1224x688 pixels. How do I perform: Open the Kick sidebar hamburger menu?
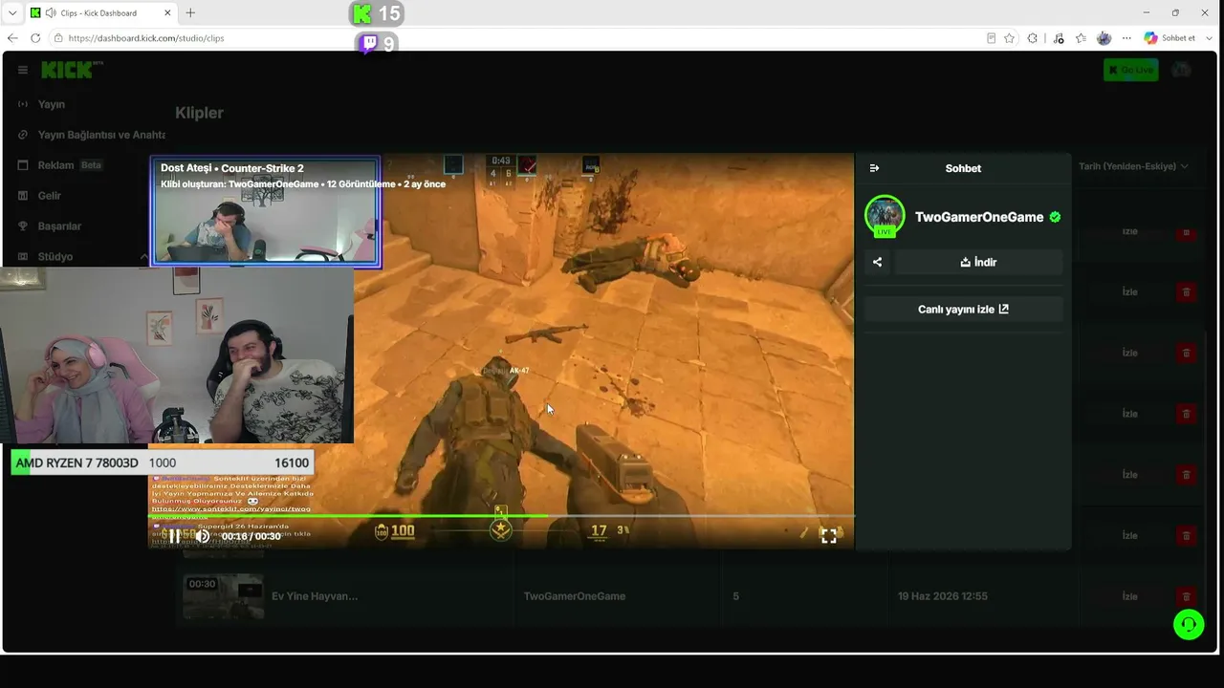(23, 70)
